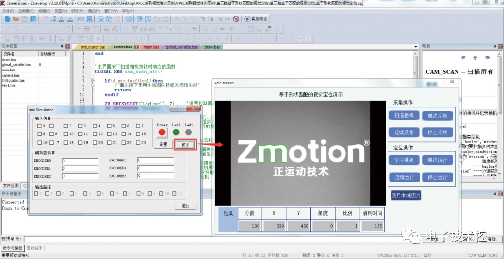
Task: Click the 扫描相机 button
Action: click(404, 116)
